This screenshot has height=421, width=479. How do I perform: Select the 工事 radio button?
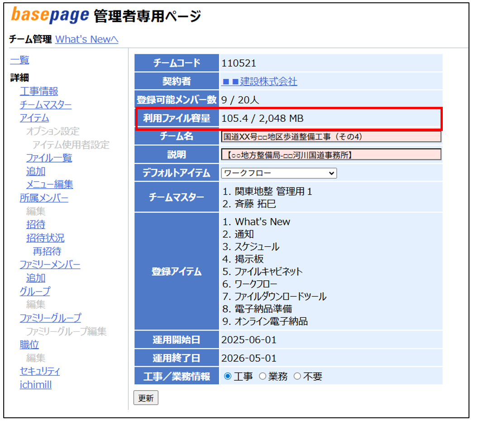228,376
